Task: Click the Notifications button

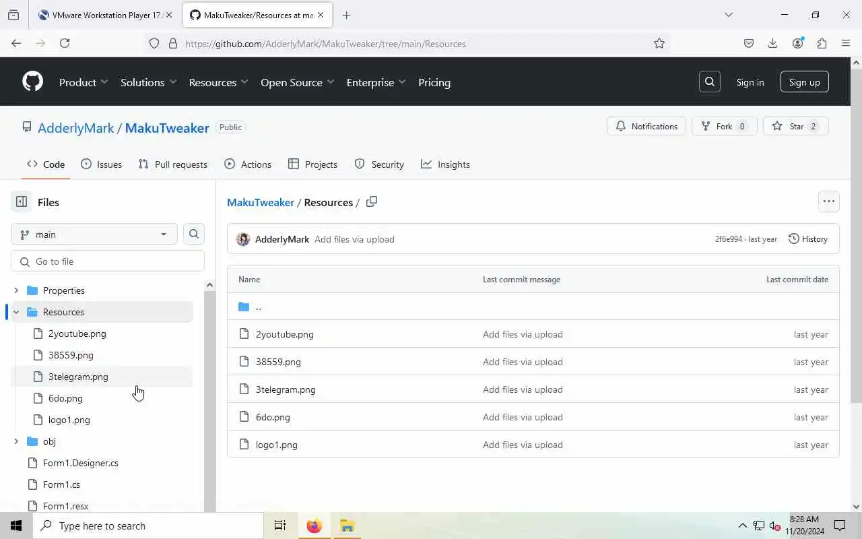Action: [646, 126]
